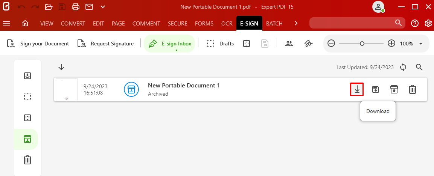This screenshot has height=176, width=434.
Task: Open a file with folder icon
Action: (x=49, y=7)
